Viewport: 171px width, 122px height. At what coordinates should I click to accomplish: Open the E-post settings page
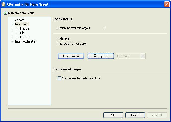click(x=24, y=37)
